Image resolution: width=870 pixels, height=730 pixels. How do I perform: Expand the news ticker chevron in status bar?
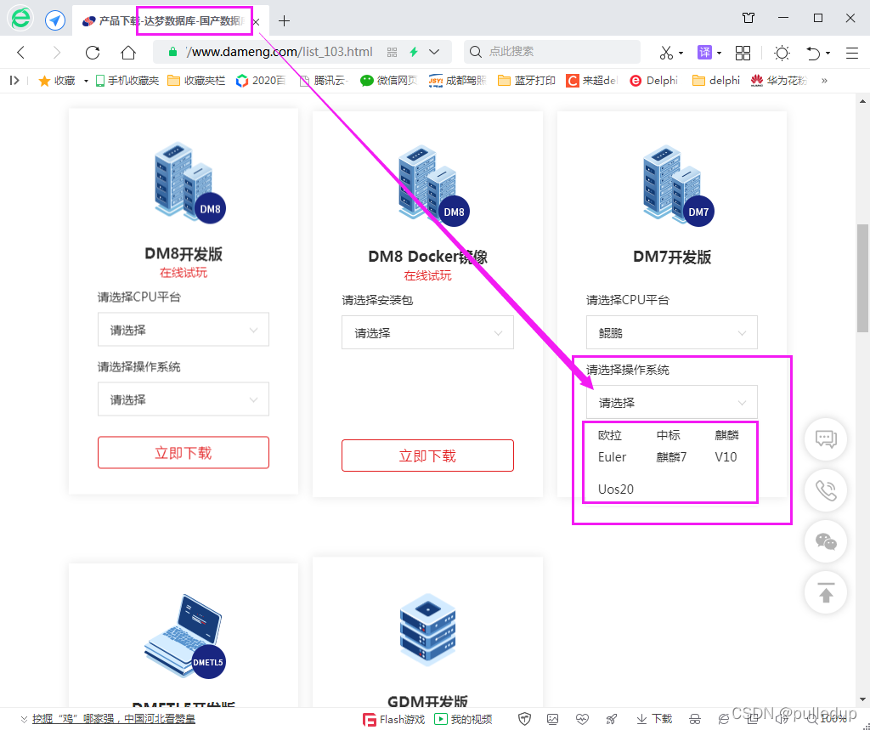click(x=24, y=720)
